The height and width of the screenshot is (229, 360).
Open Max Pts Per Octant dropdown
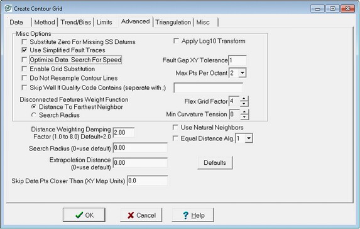click(243, 73)
